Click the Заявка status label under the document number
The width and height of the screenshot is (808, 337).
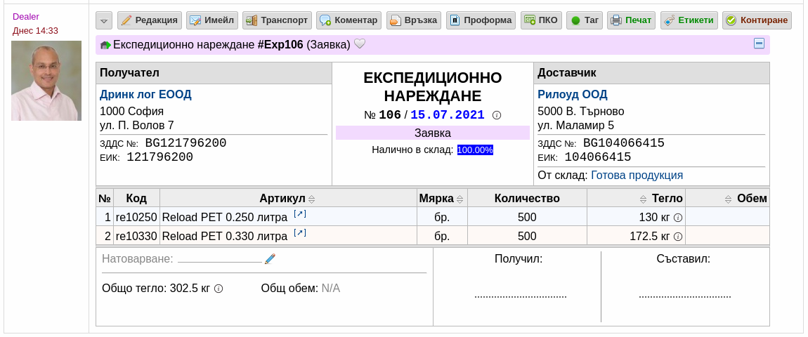tap(433, 133)
